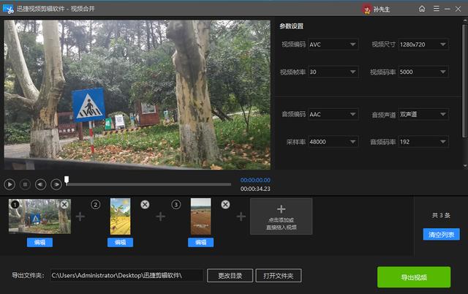Image resolution: width=468 pixels, height=294 pixels.
Task: Click the 导出视频 green button
Action: tap(414, 277)
